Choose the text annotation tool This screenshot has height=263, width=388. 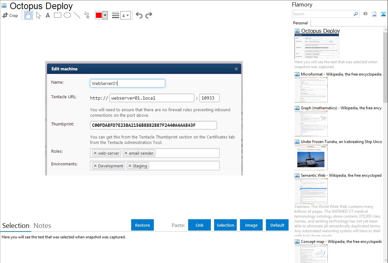coord(48,15)
